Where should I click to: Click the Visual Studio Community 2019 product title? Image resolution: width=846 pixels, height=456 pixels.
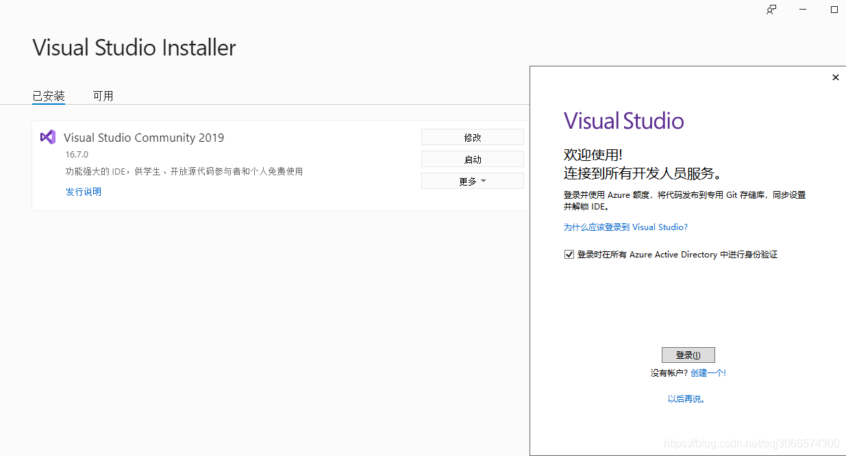click(x=144, y=138)
